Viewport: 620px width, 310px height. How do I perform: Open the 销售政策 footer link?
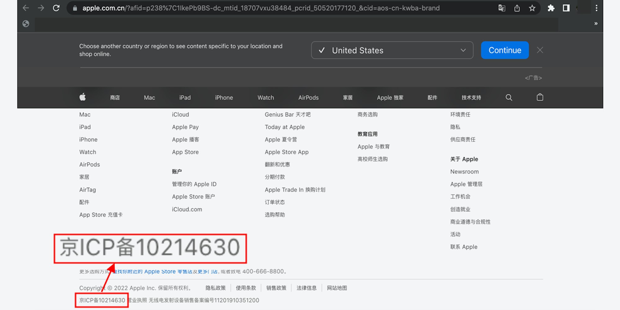click(276, 288)
